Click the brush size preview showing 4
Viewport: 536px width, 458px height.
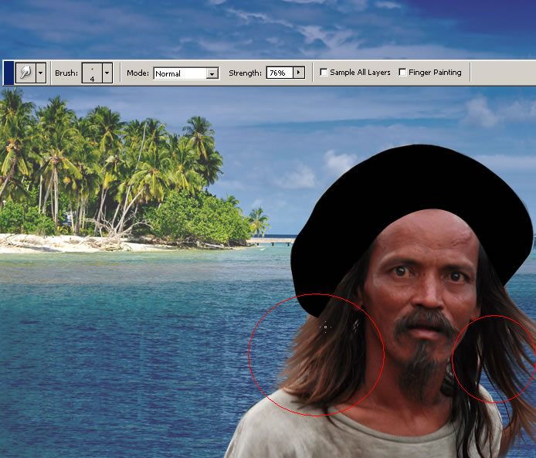92,73
